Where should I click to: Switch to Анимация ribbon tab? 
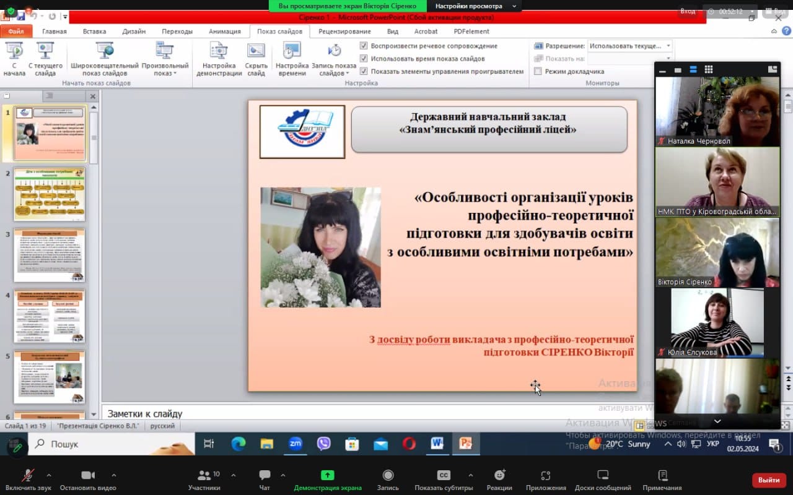pyautogui.click(x=225, y=32)
